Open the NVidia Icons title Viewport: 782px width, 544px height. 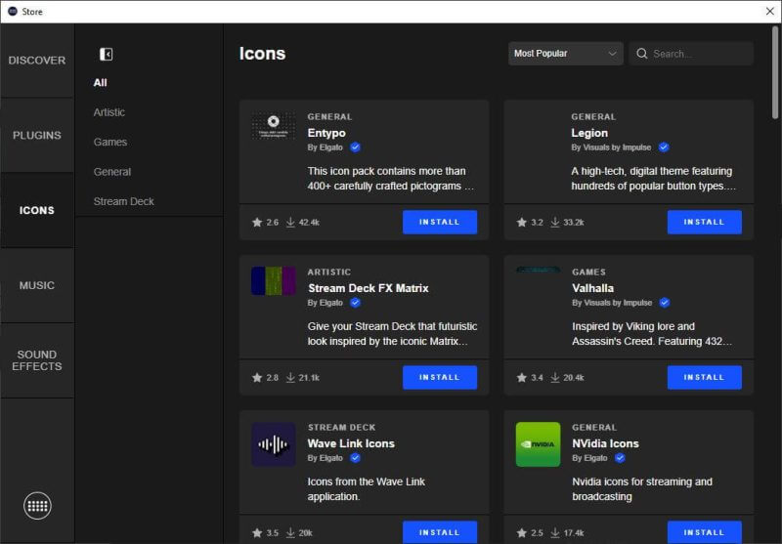point(605,443)
